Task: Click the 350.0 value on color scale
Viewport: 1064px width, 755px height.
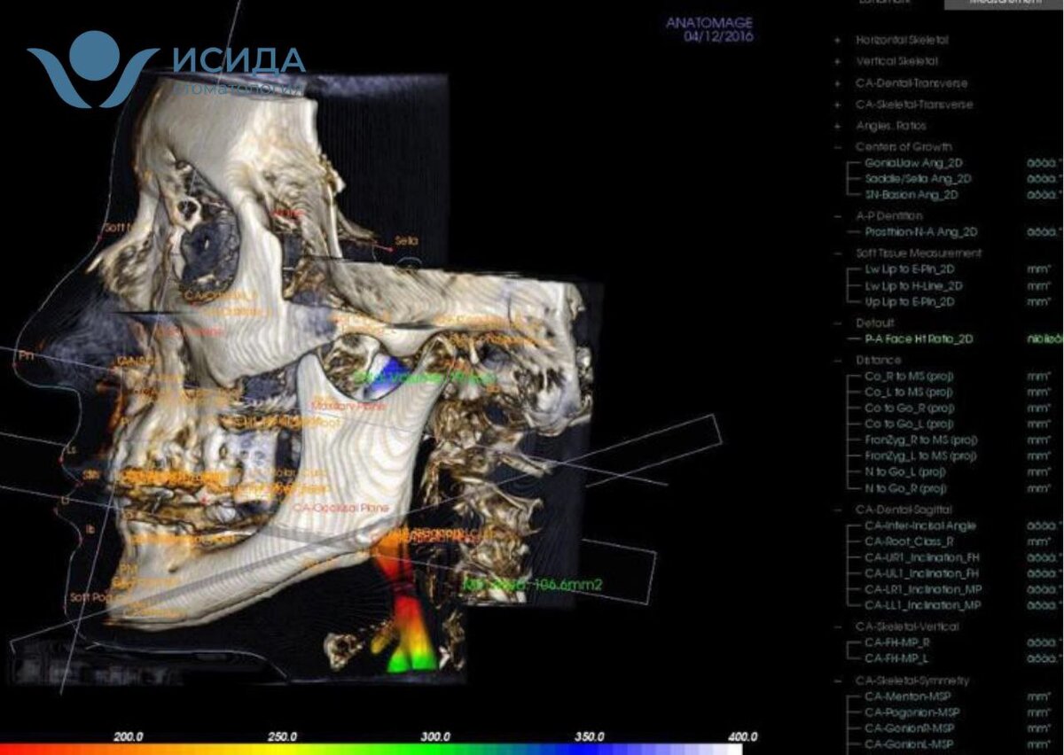Action: (589, 737)
